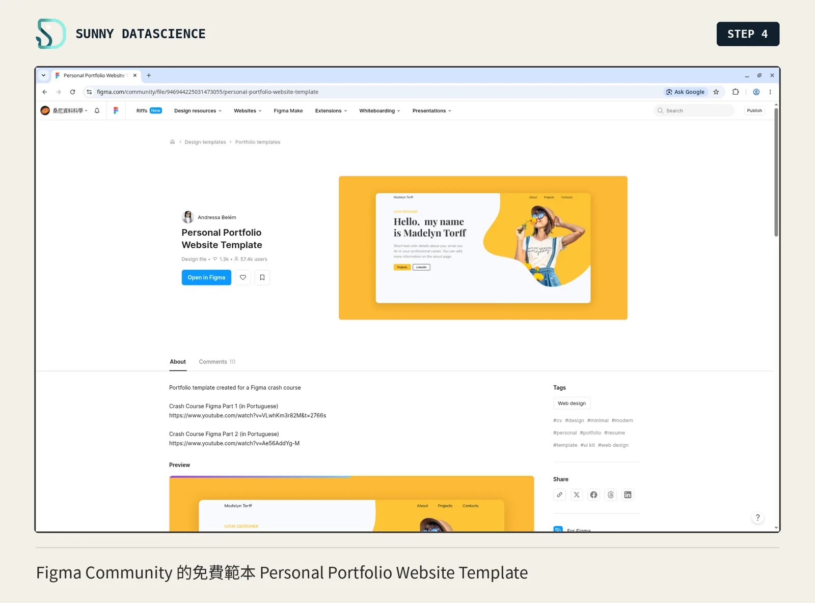This screenshot has height=603, width=815.
Task: Click the template hero thumbnail image
Action: click(483, 248)
